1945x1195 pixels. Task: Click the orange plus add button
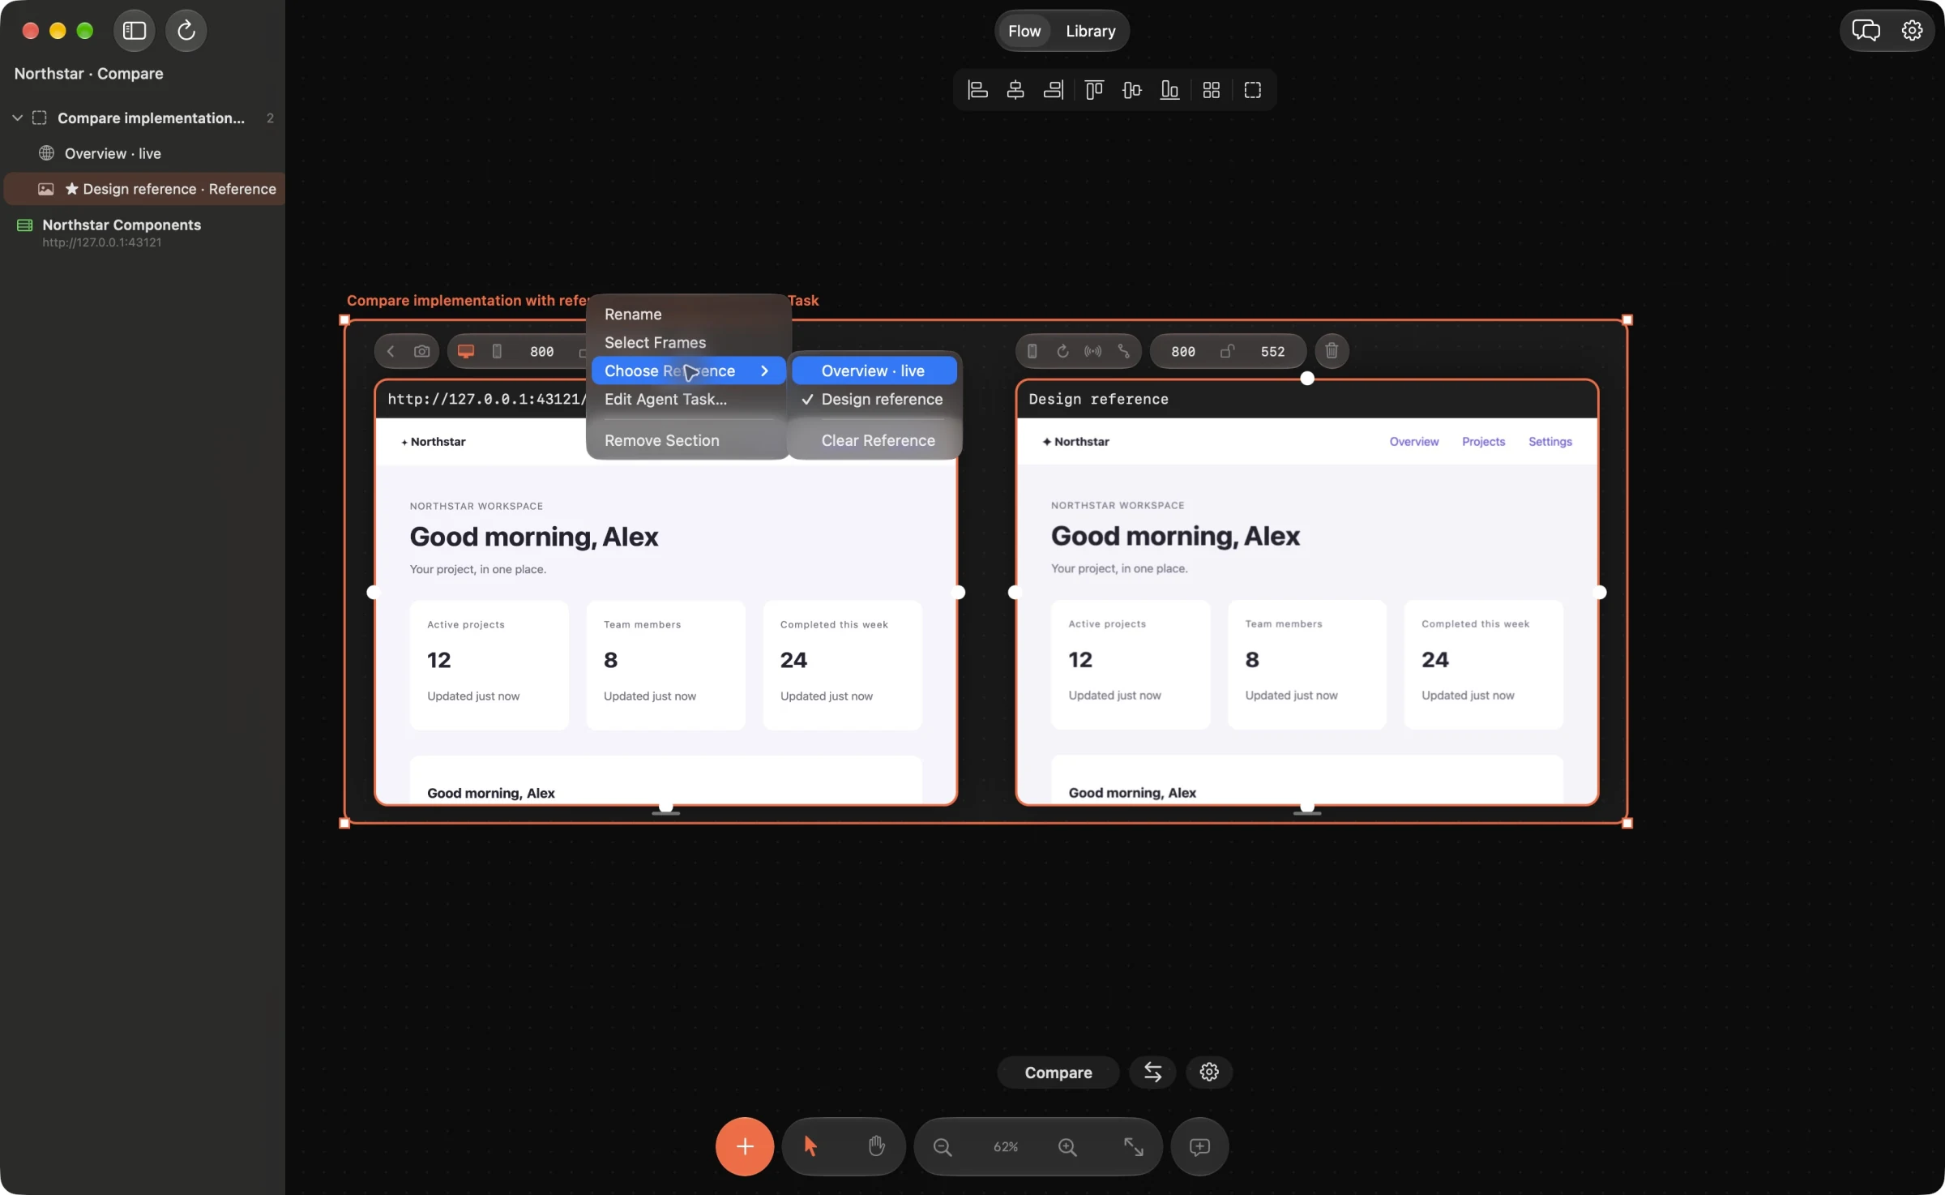pyautogui.click(x=744, y=1146)
